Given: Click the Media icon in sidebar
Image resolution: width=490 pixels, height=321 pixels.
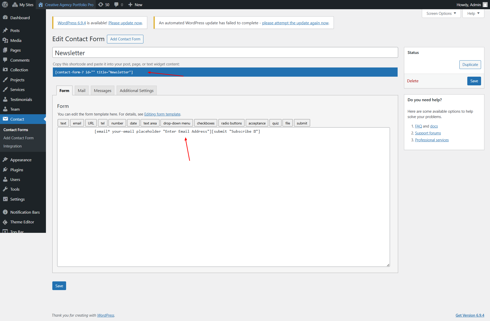Looking at the screenshot, I should (x=5, y=40).
